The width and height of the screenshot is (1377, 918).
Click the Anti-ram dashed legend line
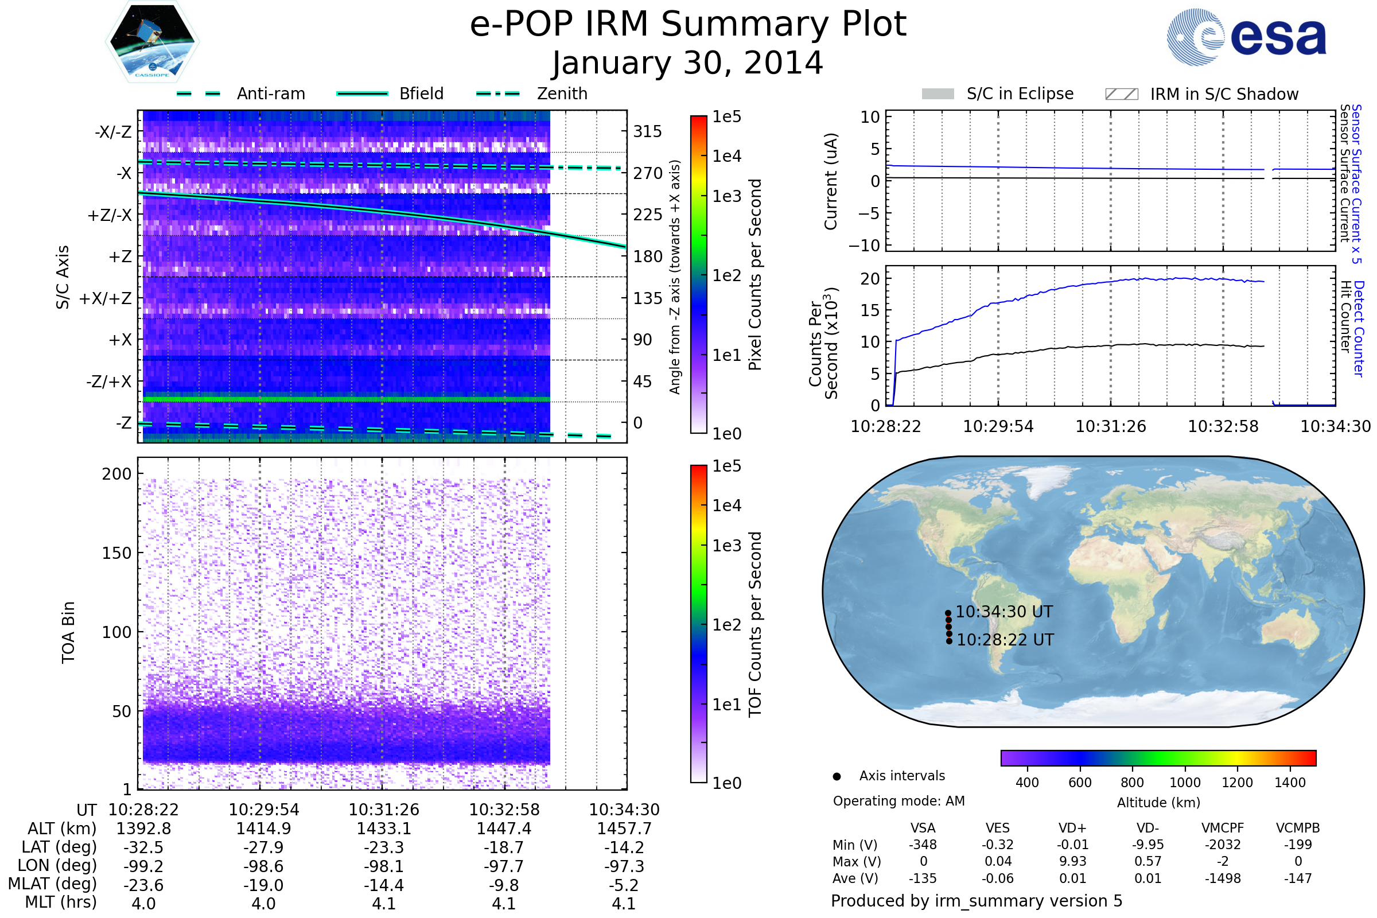[x=199, y=94]
